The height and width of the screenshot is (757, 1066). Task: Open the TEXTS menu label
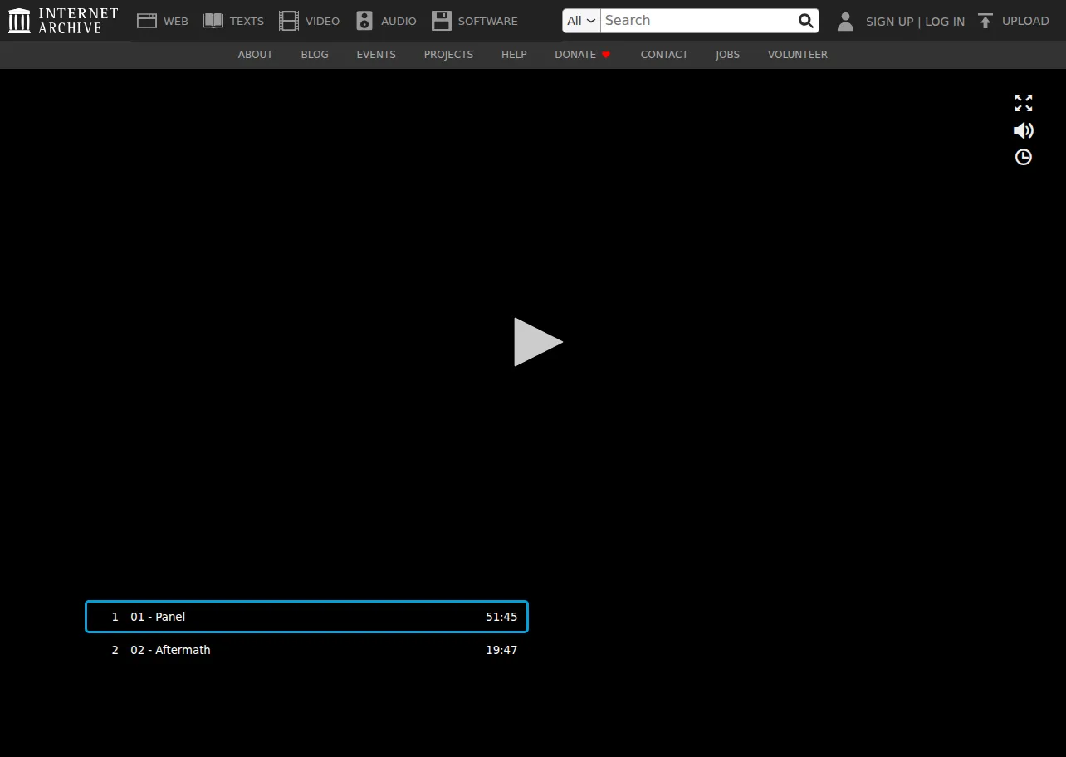pyautogui.click(x=247, y=22)
